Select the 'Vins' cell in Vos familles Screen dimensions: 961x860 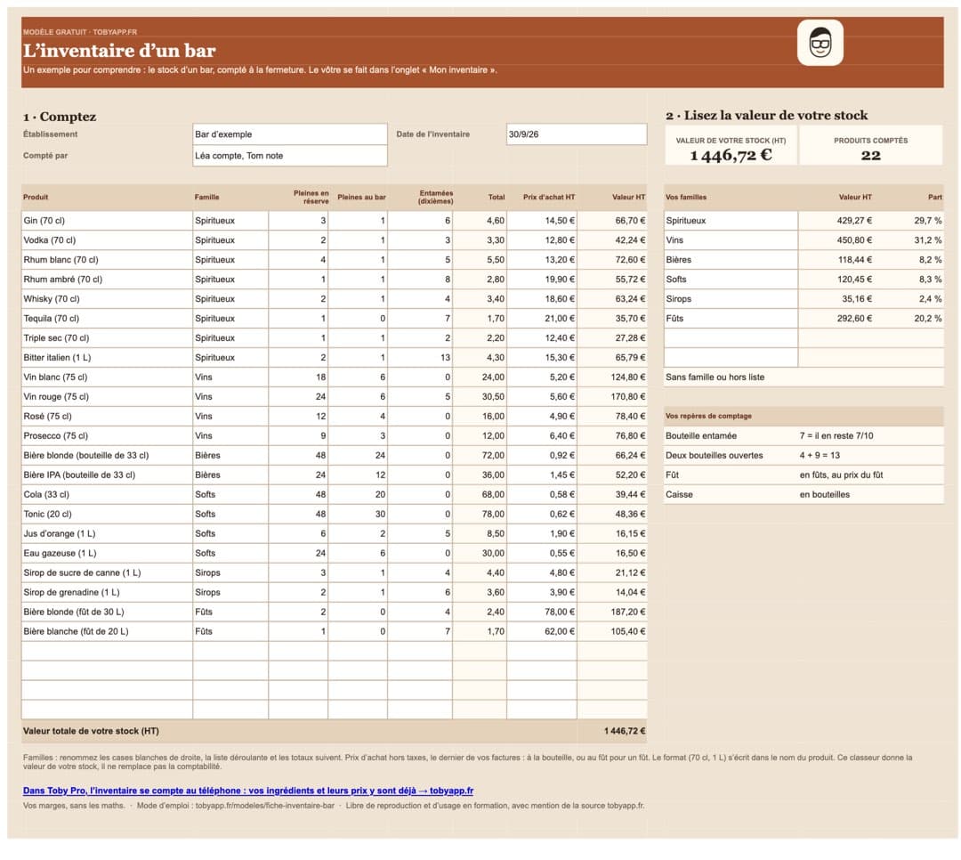click(x=731, y=240)
